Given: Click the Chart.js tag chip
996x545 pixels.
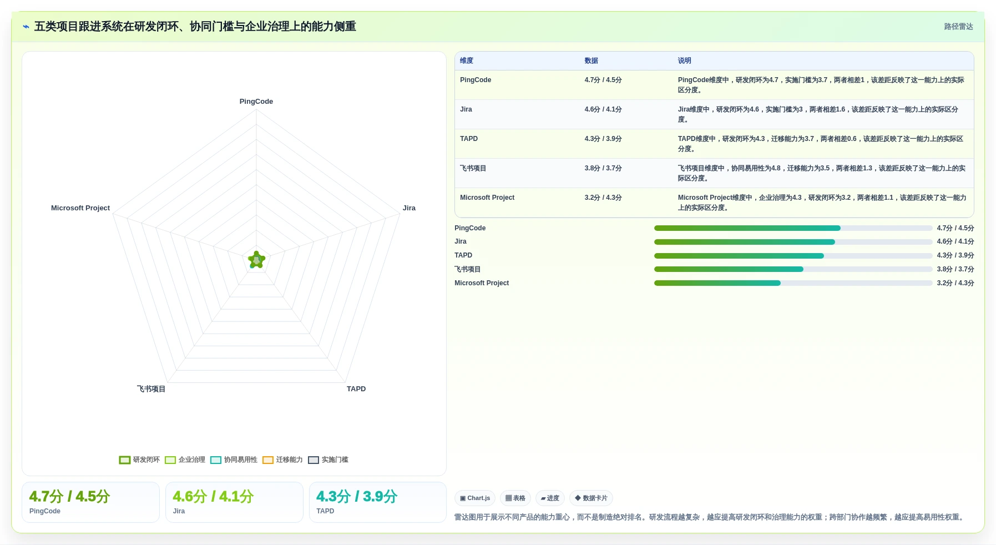Looking at the screenshot, I should click(475, 498).
